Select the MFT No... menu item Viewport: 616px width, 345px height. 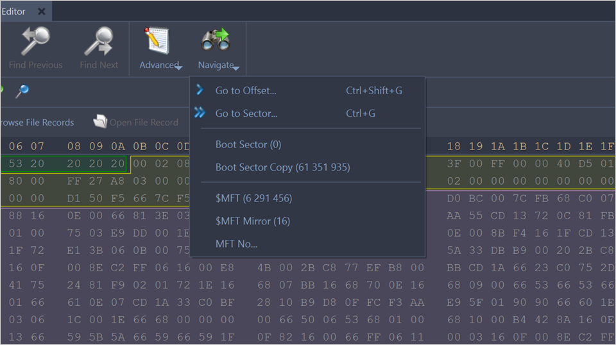coord(236,244)
